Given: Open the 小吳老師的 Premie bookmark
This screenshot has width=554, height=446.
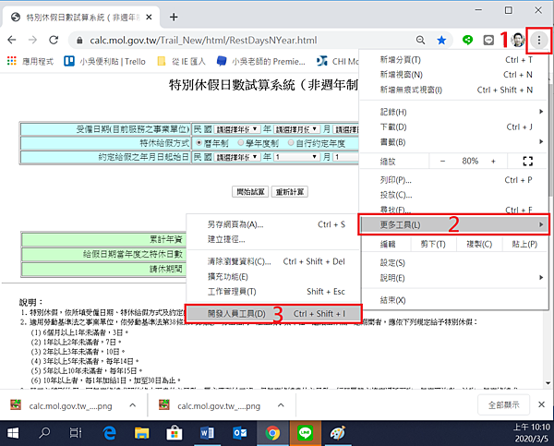Looking at the screenshot, I should (x=260, y=62).
